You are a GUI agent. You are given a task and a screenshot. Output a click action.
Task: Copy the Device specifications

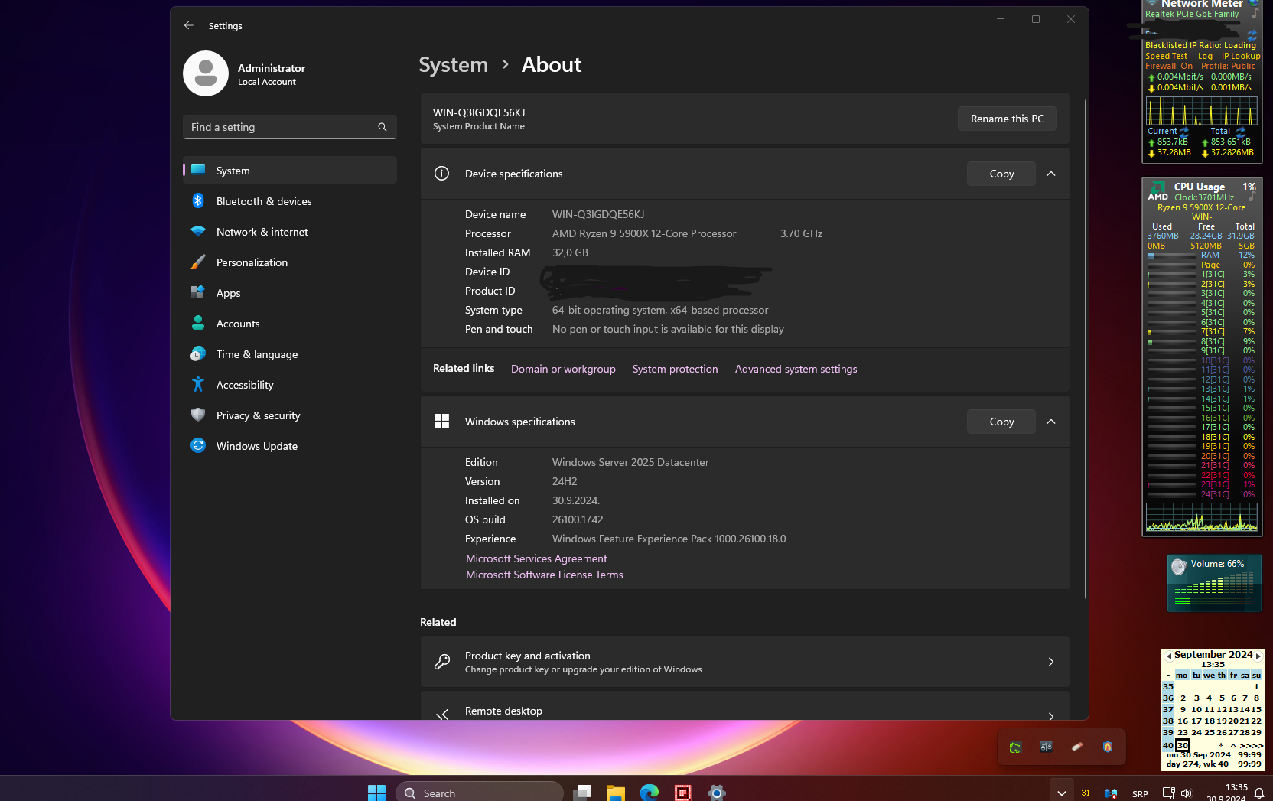click(x=1001, y=174)
